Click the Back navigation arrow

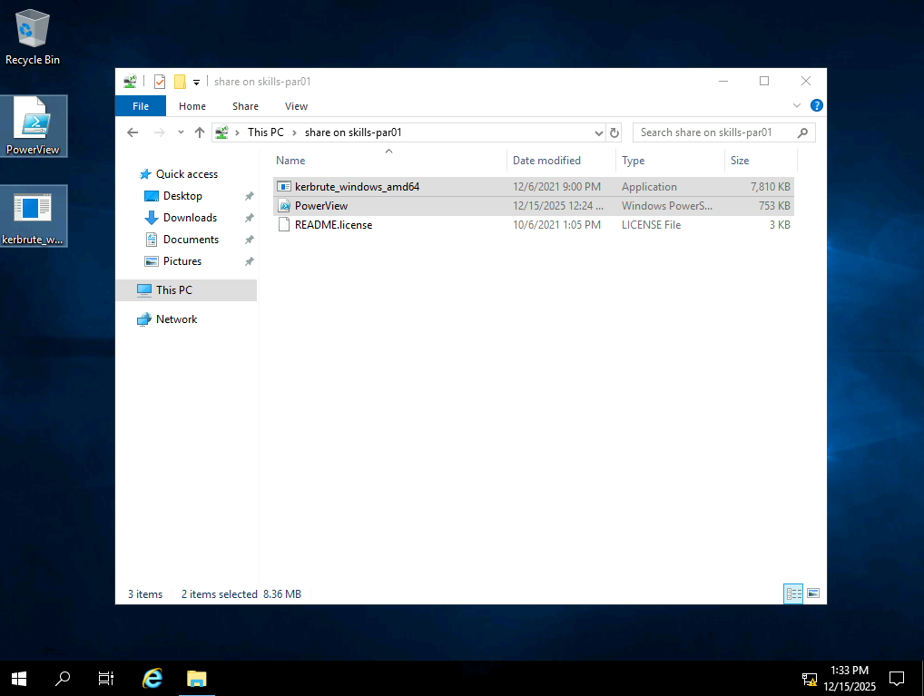click(x=133, y=132)
